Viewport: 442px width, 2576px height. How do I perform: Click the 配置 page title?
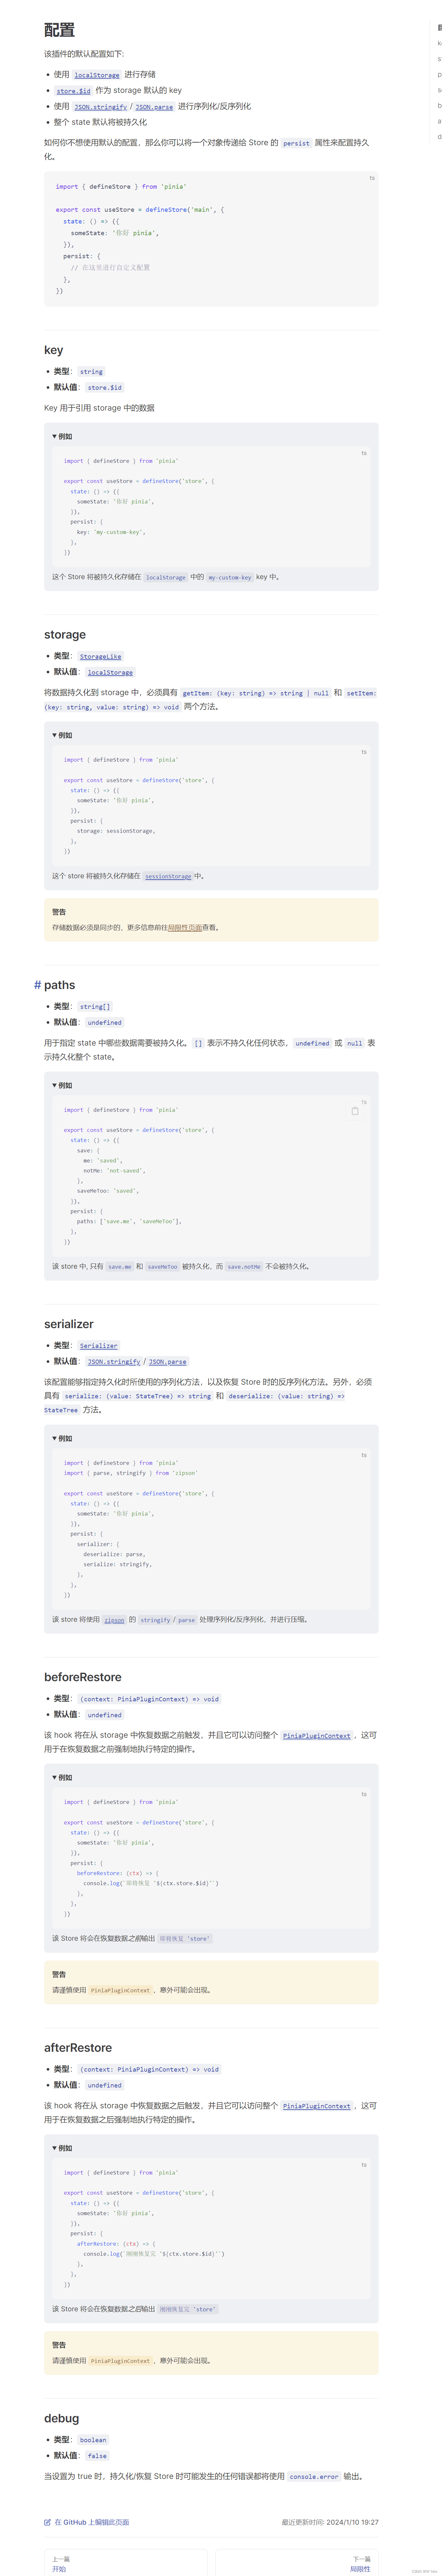tap(60, 30)
